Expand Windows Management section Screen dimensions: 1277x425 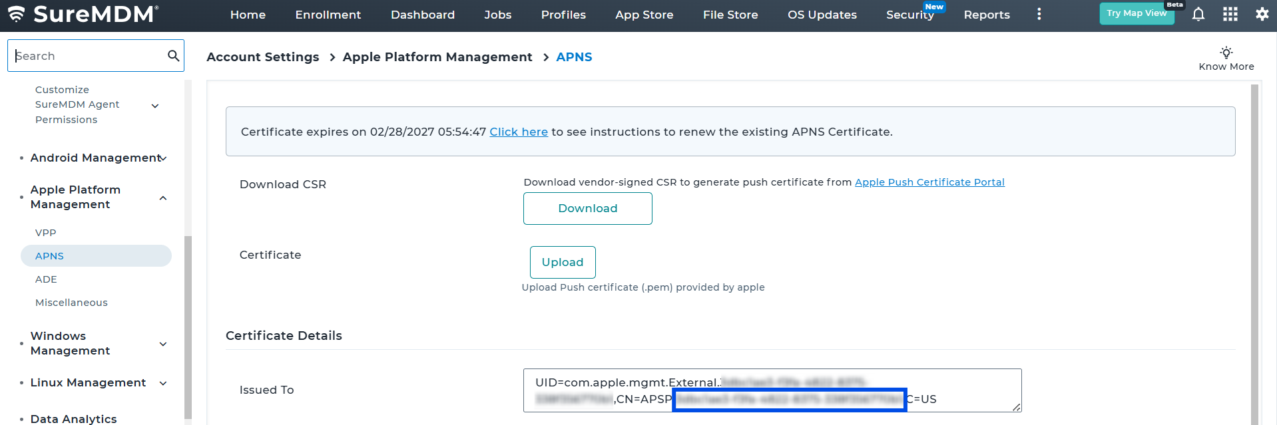coord(163,344)
